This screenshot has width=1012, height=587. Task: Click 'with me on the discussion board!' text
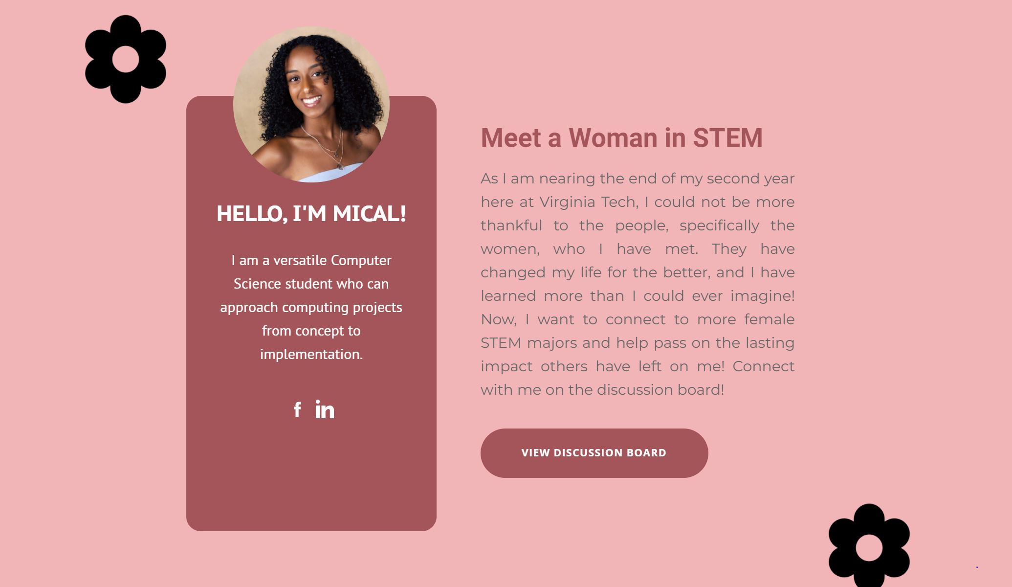click(x=602, y=390)
